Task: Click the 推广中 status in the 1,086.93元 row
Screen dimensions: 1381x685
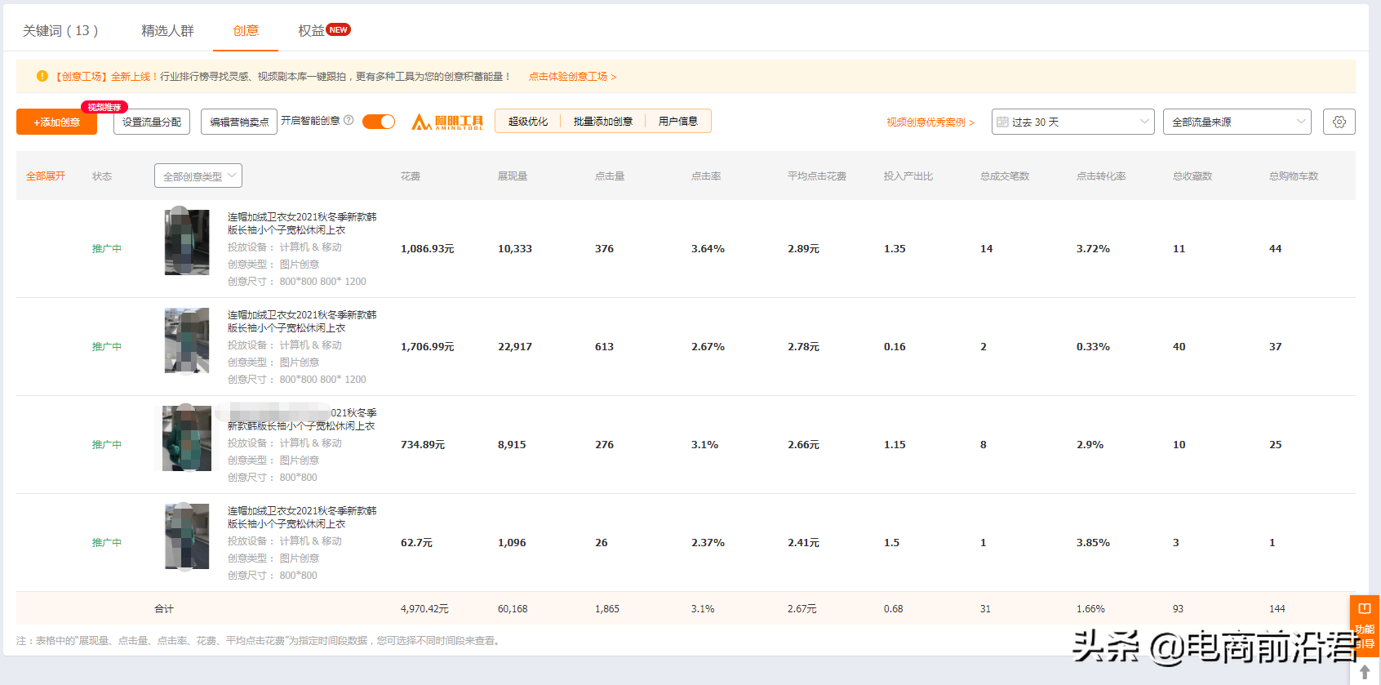Action: point(107,248)
